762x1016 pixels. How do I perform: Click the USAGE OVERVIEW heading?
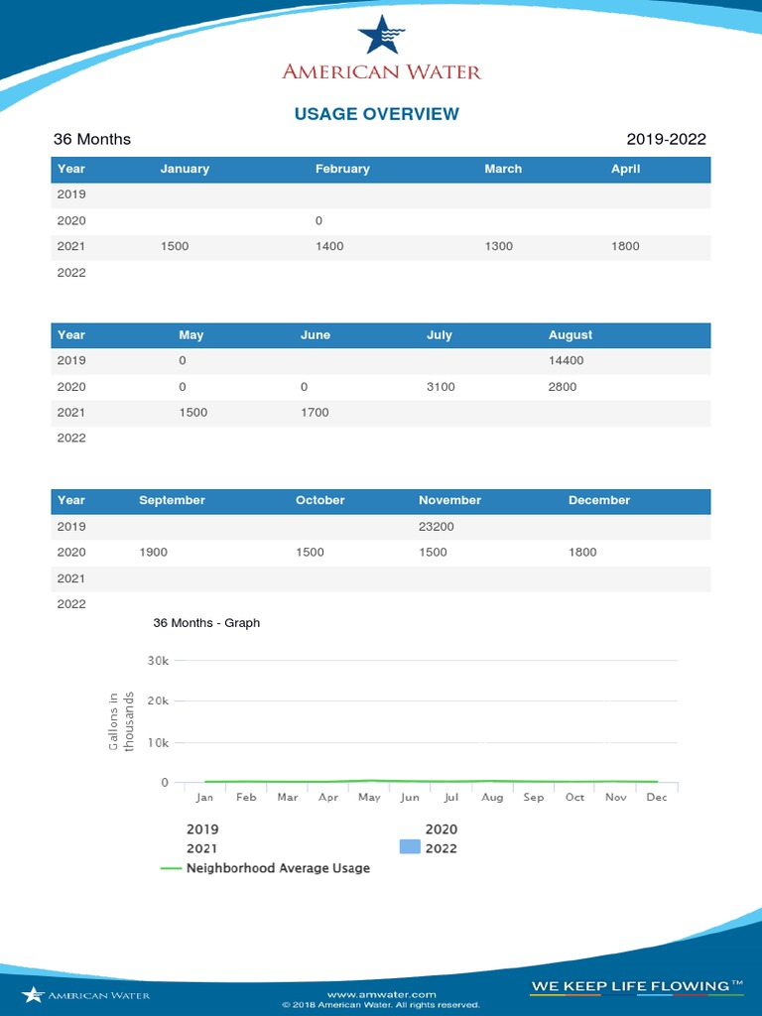376,114
